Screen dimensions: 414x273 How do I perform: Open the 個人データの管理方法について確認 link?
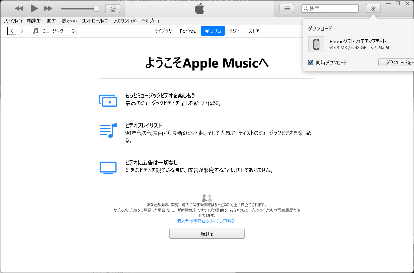click(207, 221)
